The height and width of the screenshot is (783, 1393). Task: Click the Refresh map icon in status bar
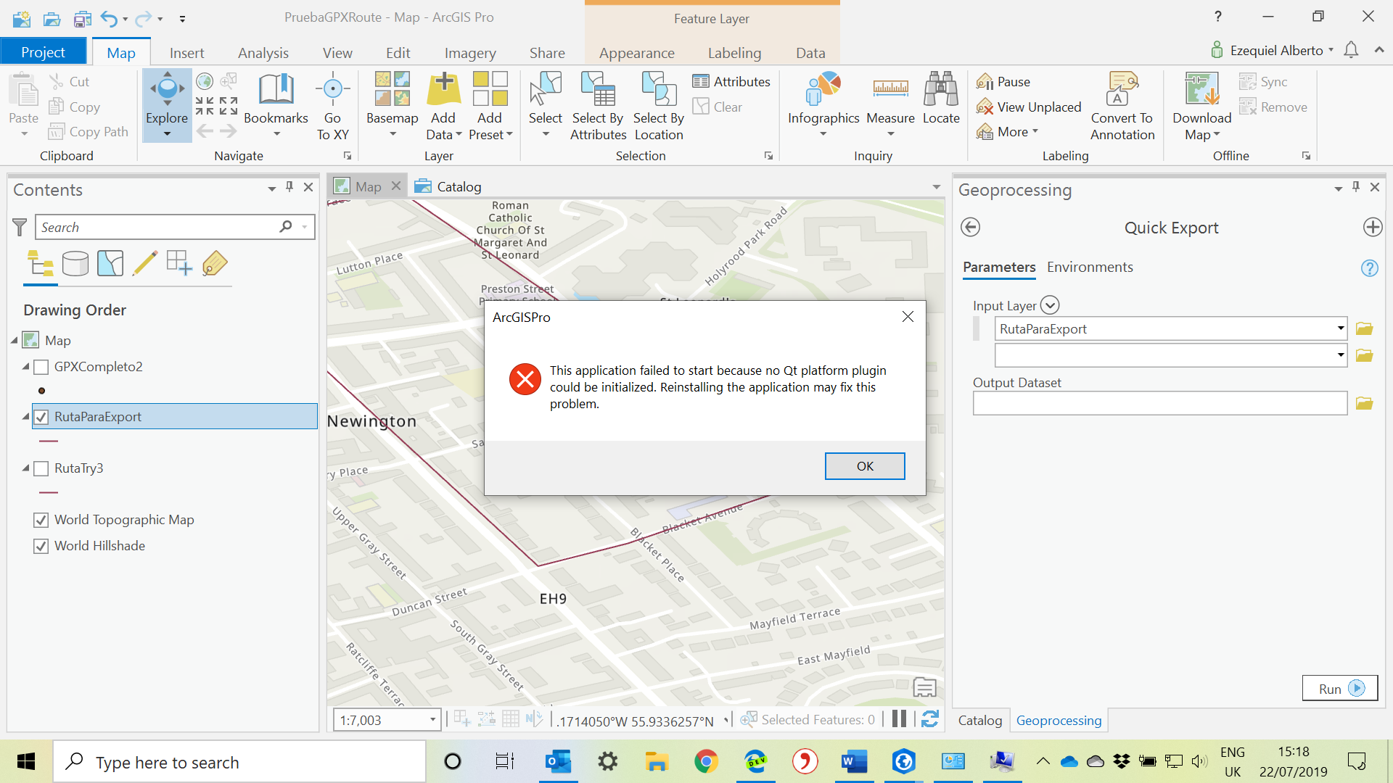930,719
